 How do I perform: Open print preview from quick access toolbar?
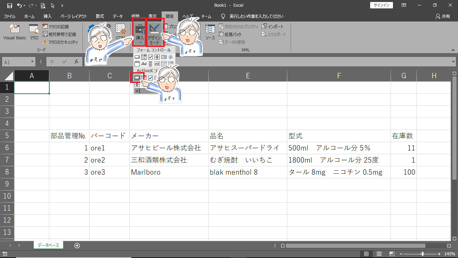(43, 5)
